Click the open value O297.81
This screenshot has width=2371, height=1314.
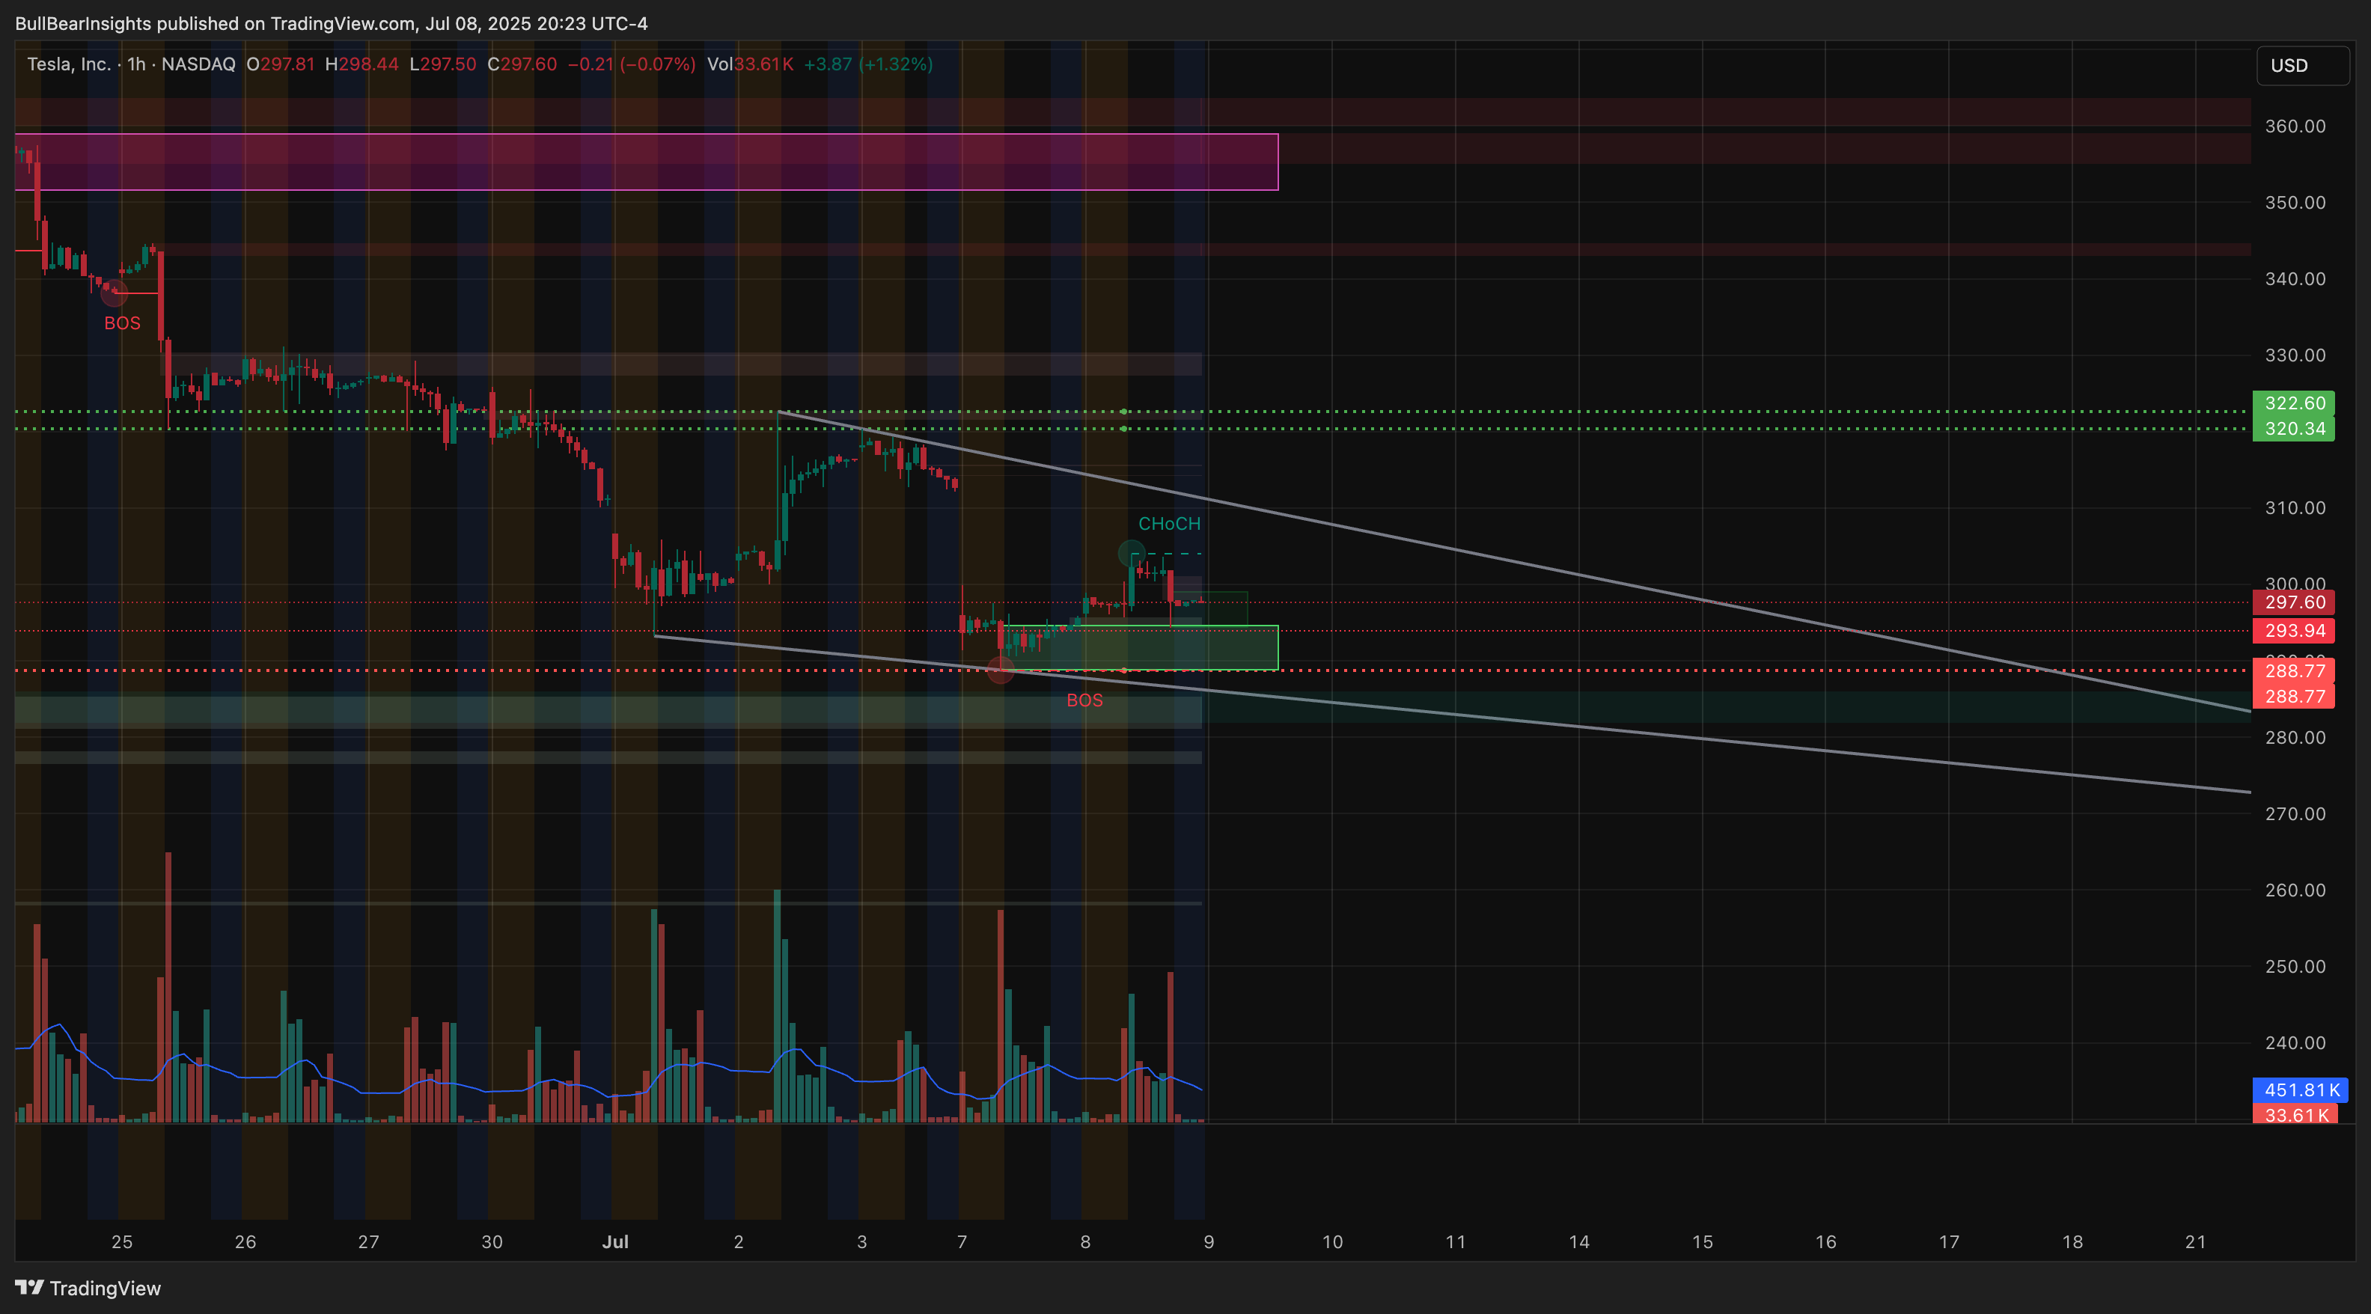[281, 64]
